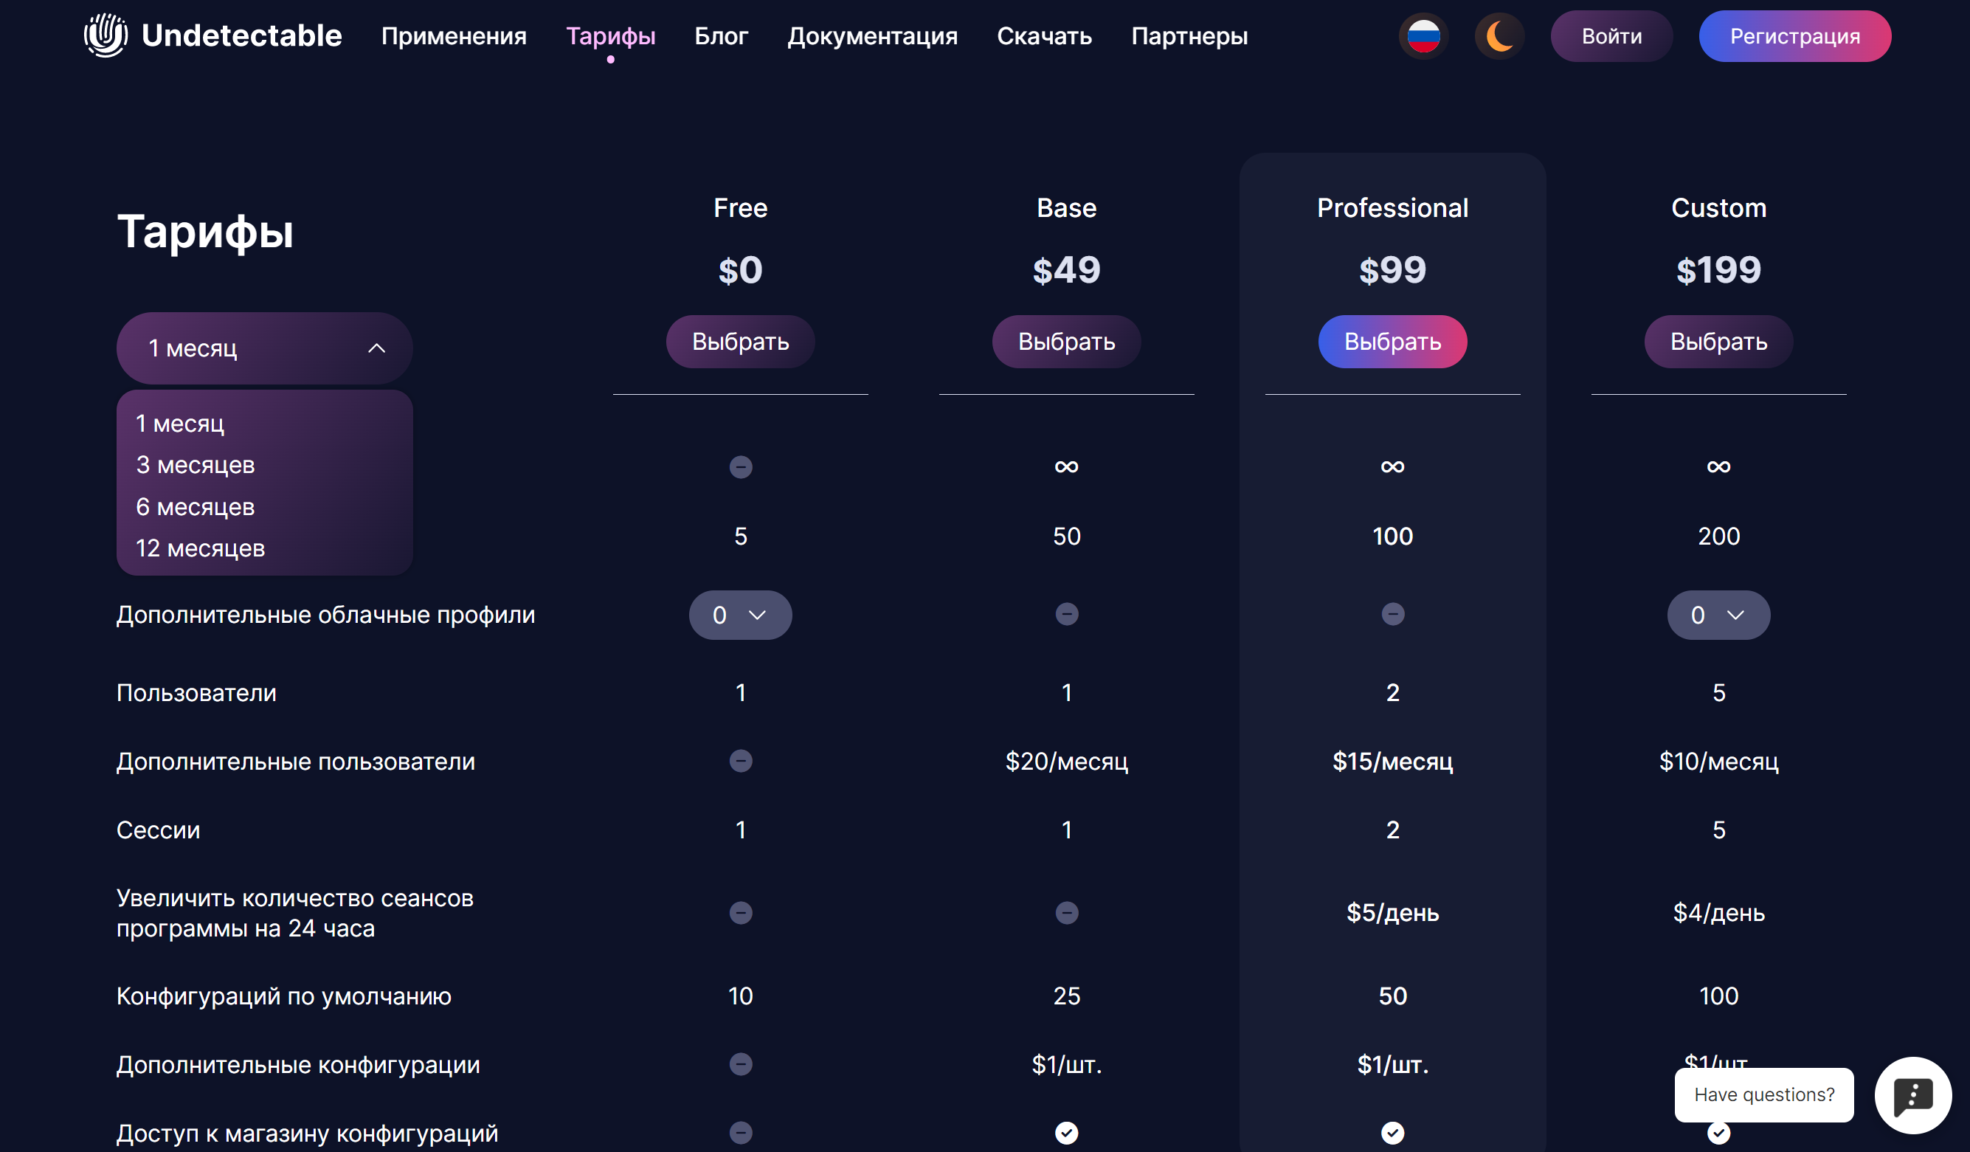Open the Скачать navigation item
Image resolution: width=1970 pixels, height=1152 pixels.
click(x=1043, y=36)
